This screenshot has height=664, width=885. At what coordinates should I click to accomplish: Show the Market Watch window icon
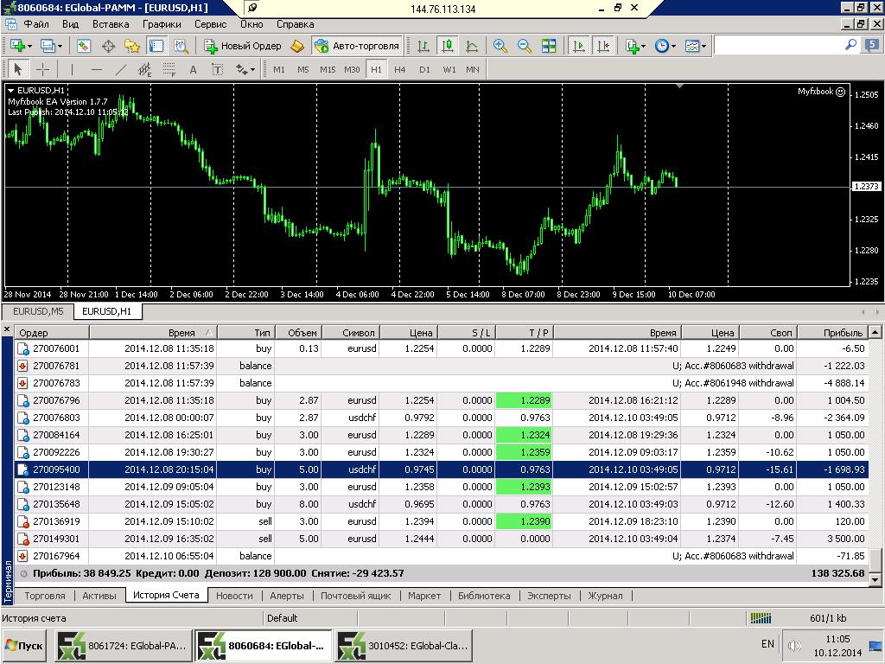point(84,46)
